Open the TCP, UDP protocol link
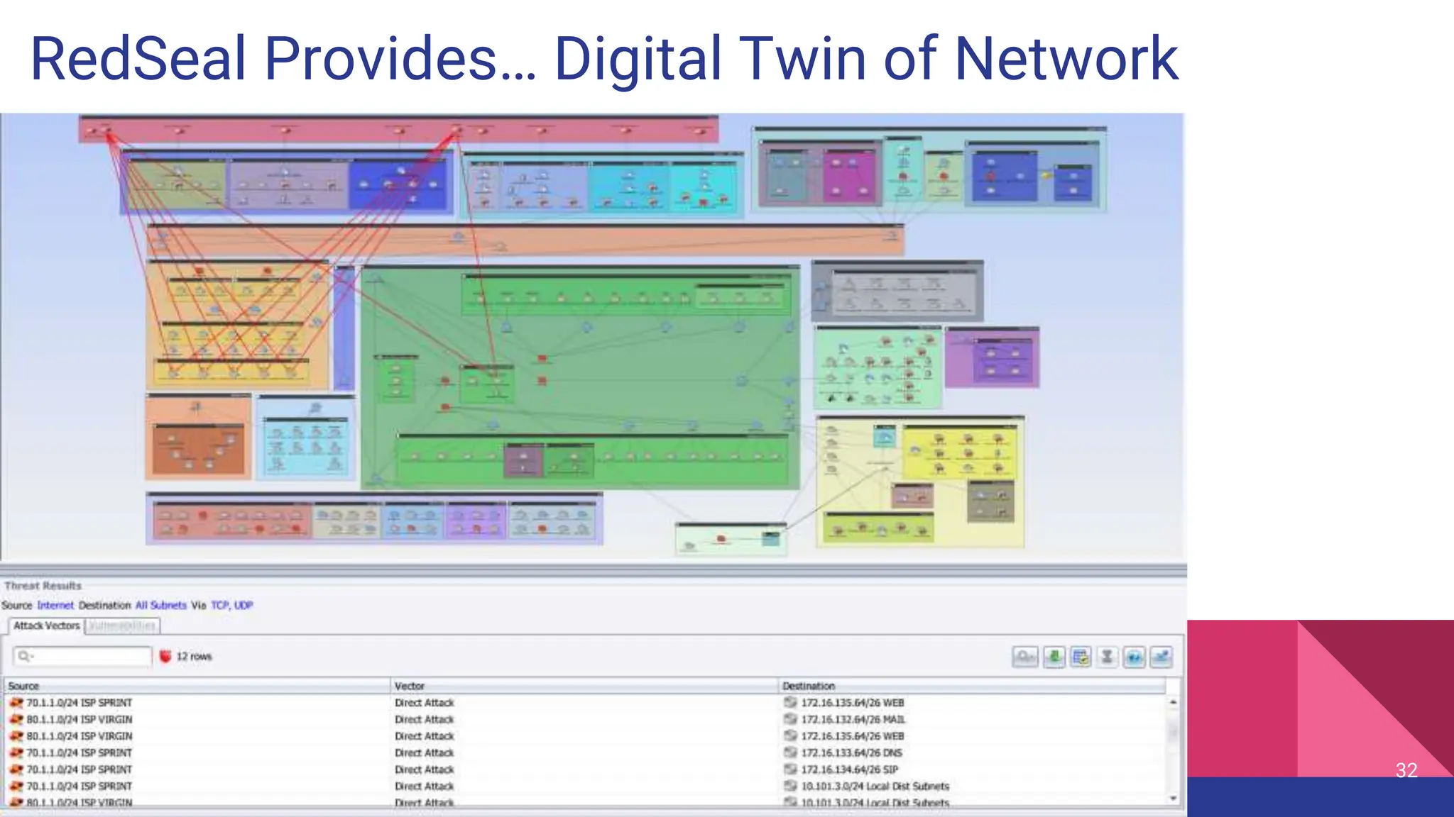Screen dimensions: 1454x817 coord(231,605)
